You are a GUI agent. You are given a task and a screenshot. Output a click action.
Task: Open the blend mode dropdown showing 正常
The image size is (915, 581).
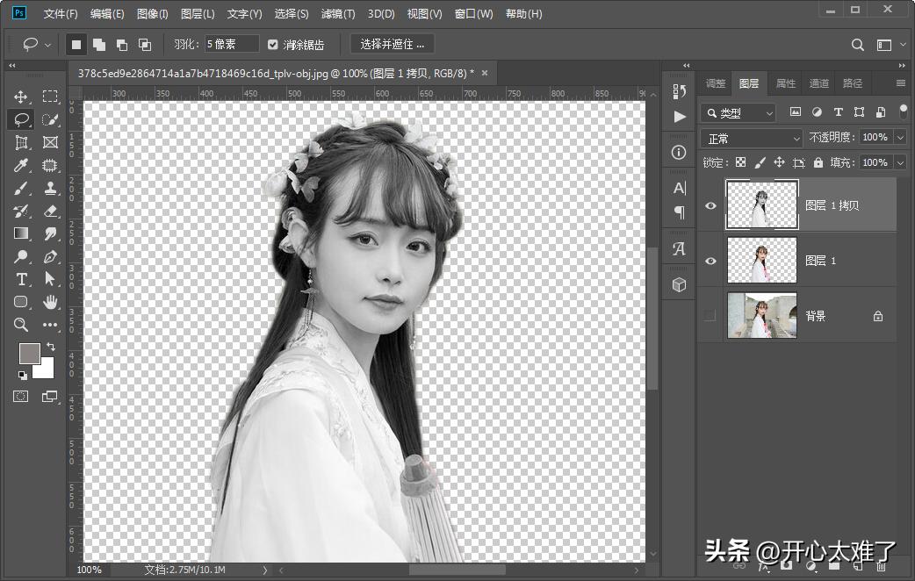pos(751,138)
